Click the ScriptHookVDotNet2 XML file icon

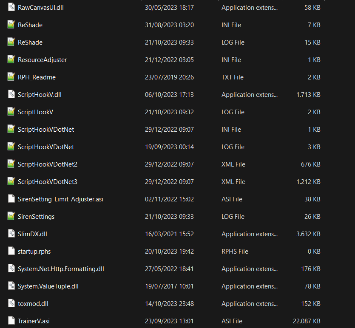(11, 164)
